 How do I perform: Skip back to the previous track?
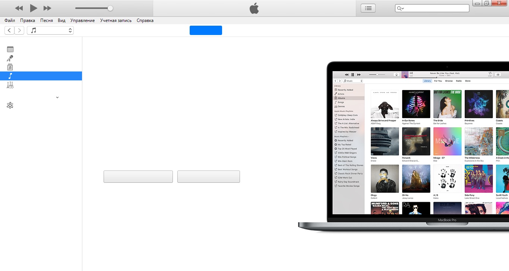point(19,8)
